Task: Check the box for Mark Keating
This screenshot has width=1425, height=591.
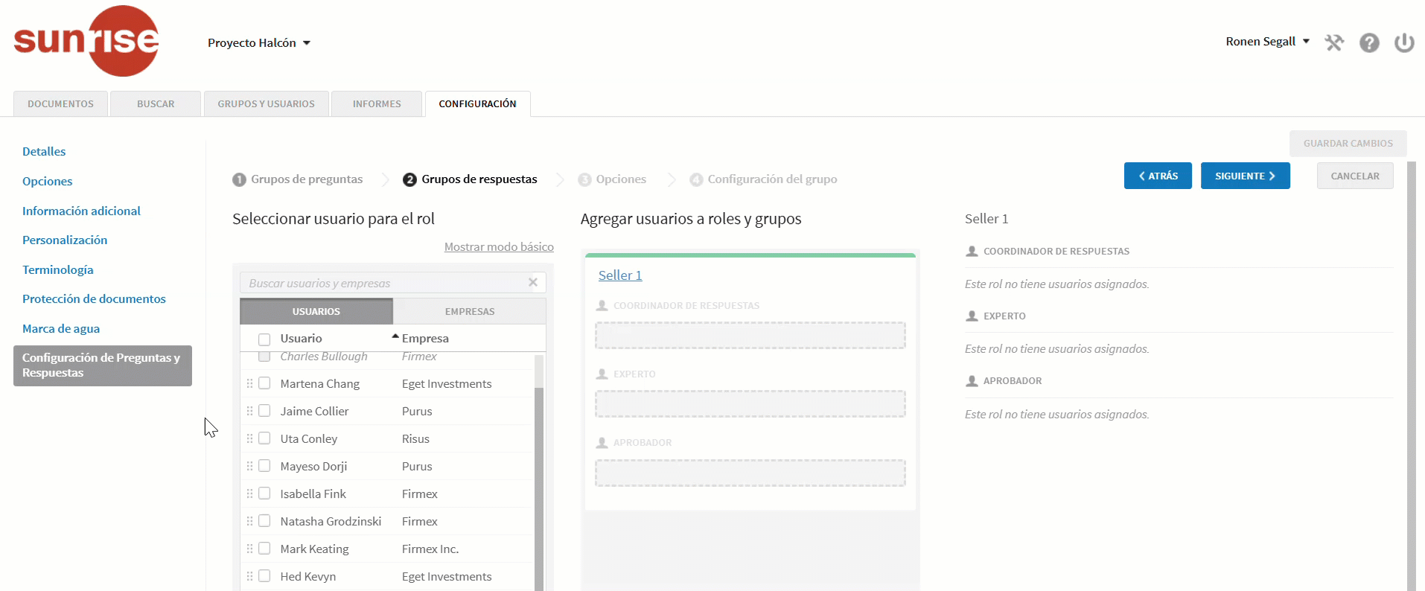Action: [x=264, y=549]
